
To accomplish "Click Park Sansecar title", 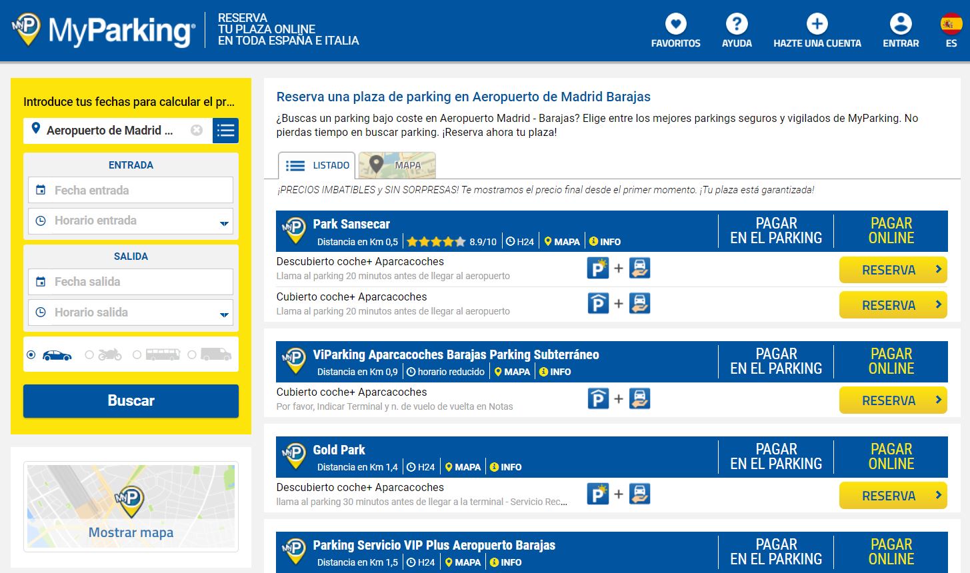I will point(351,225).
